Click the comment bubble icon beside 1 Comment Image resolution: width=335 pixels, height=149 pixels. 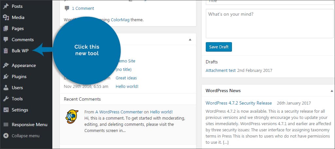[x=67, y=8]
